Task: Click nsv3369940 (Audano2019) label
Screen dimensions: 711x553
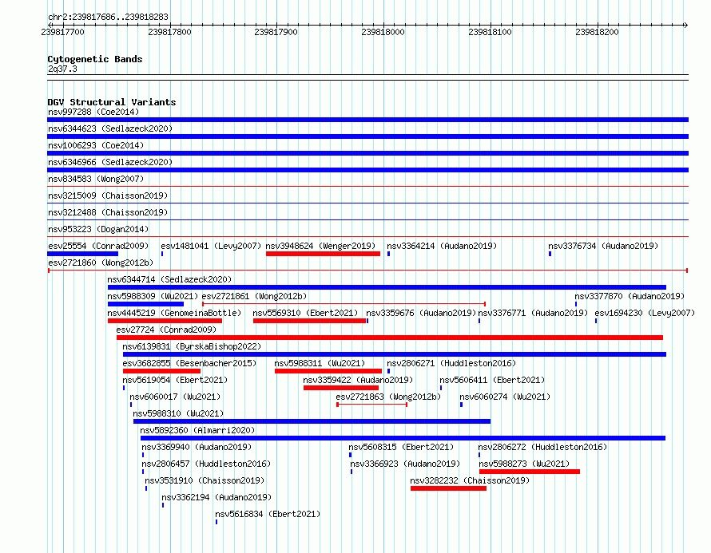Action: coord(197,447)
